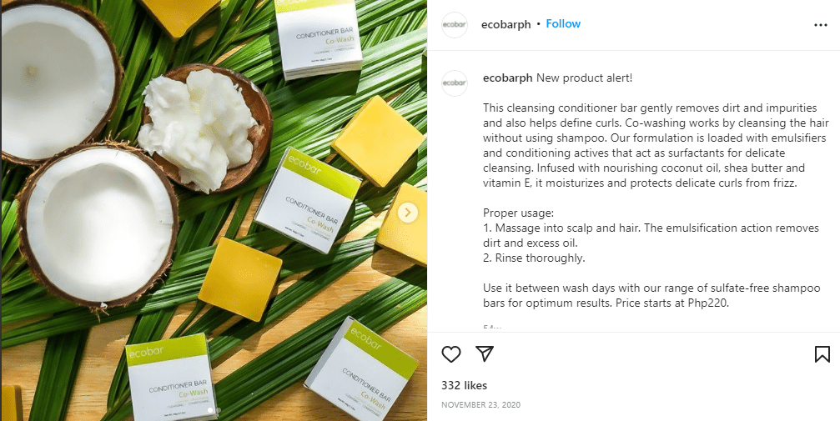Follow the ecobarph account
The height and width of the screenshot is (421, 840).
click(x=563, y=24)
